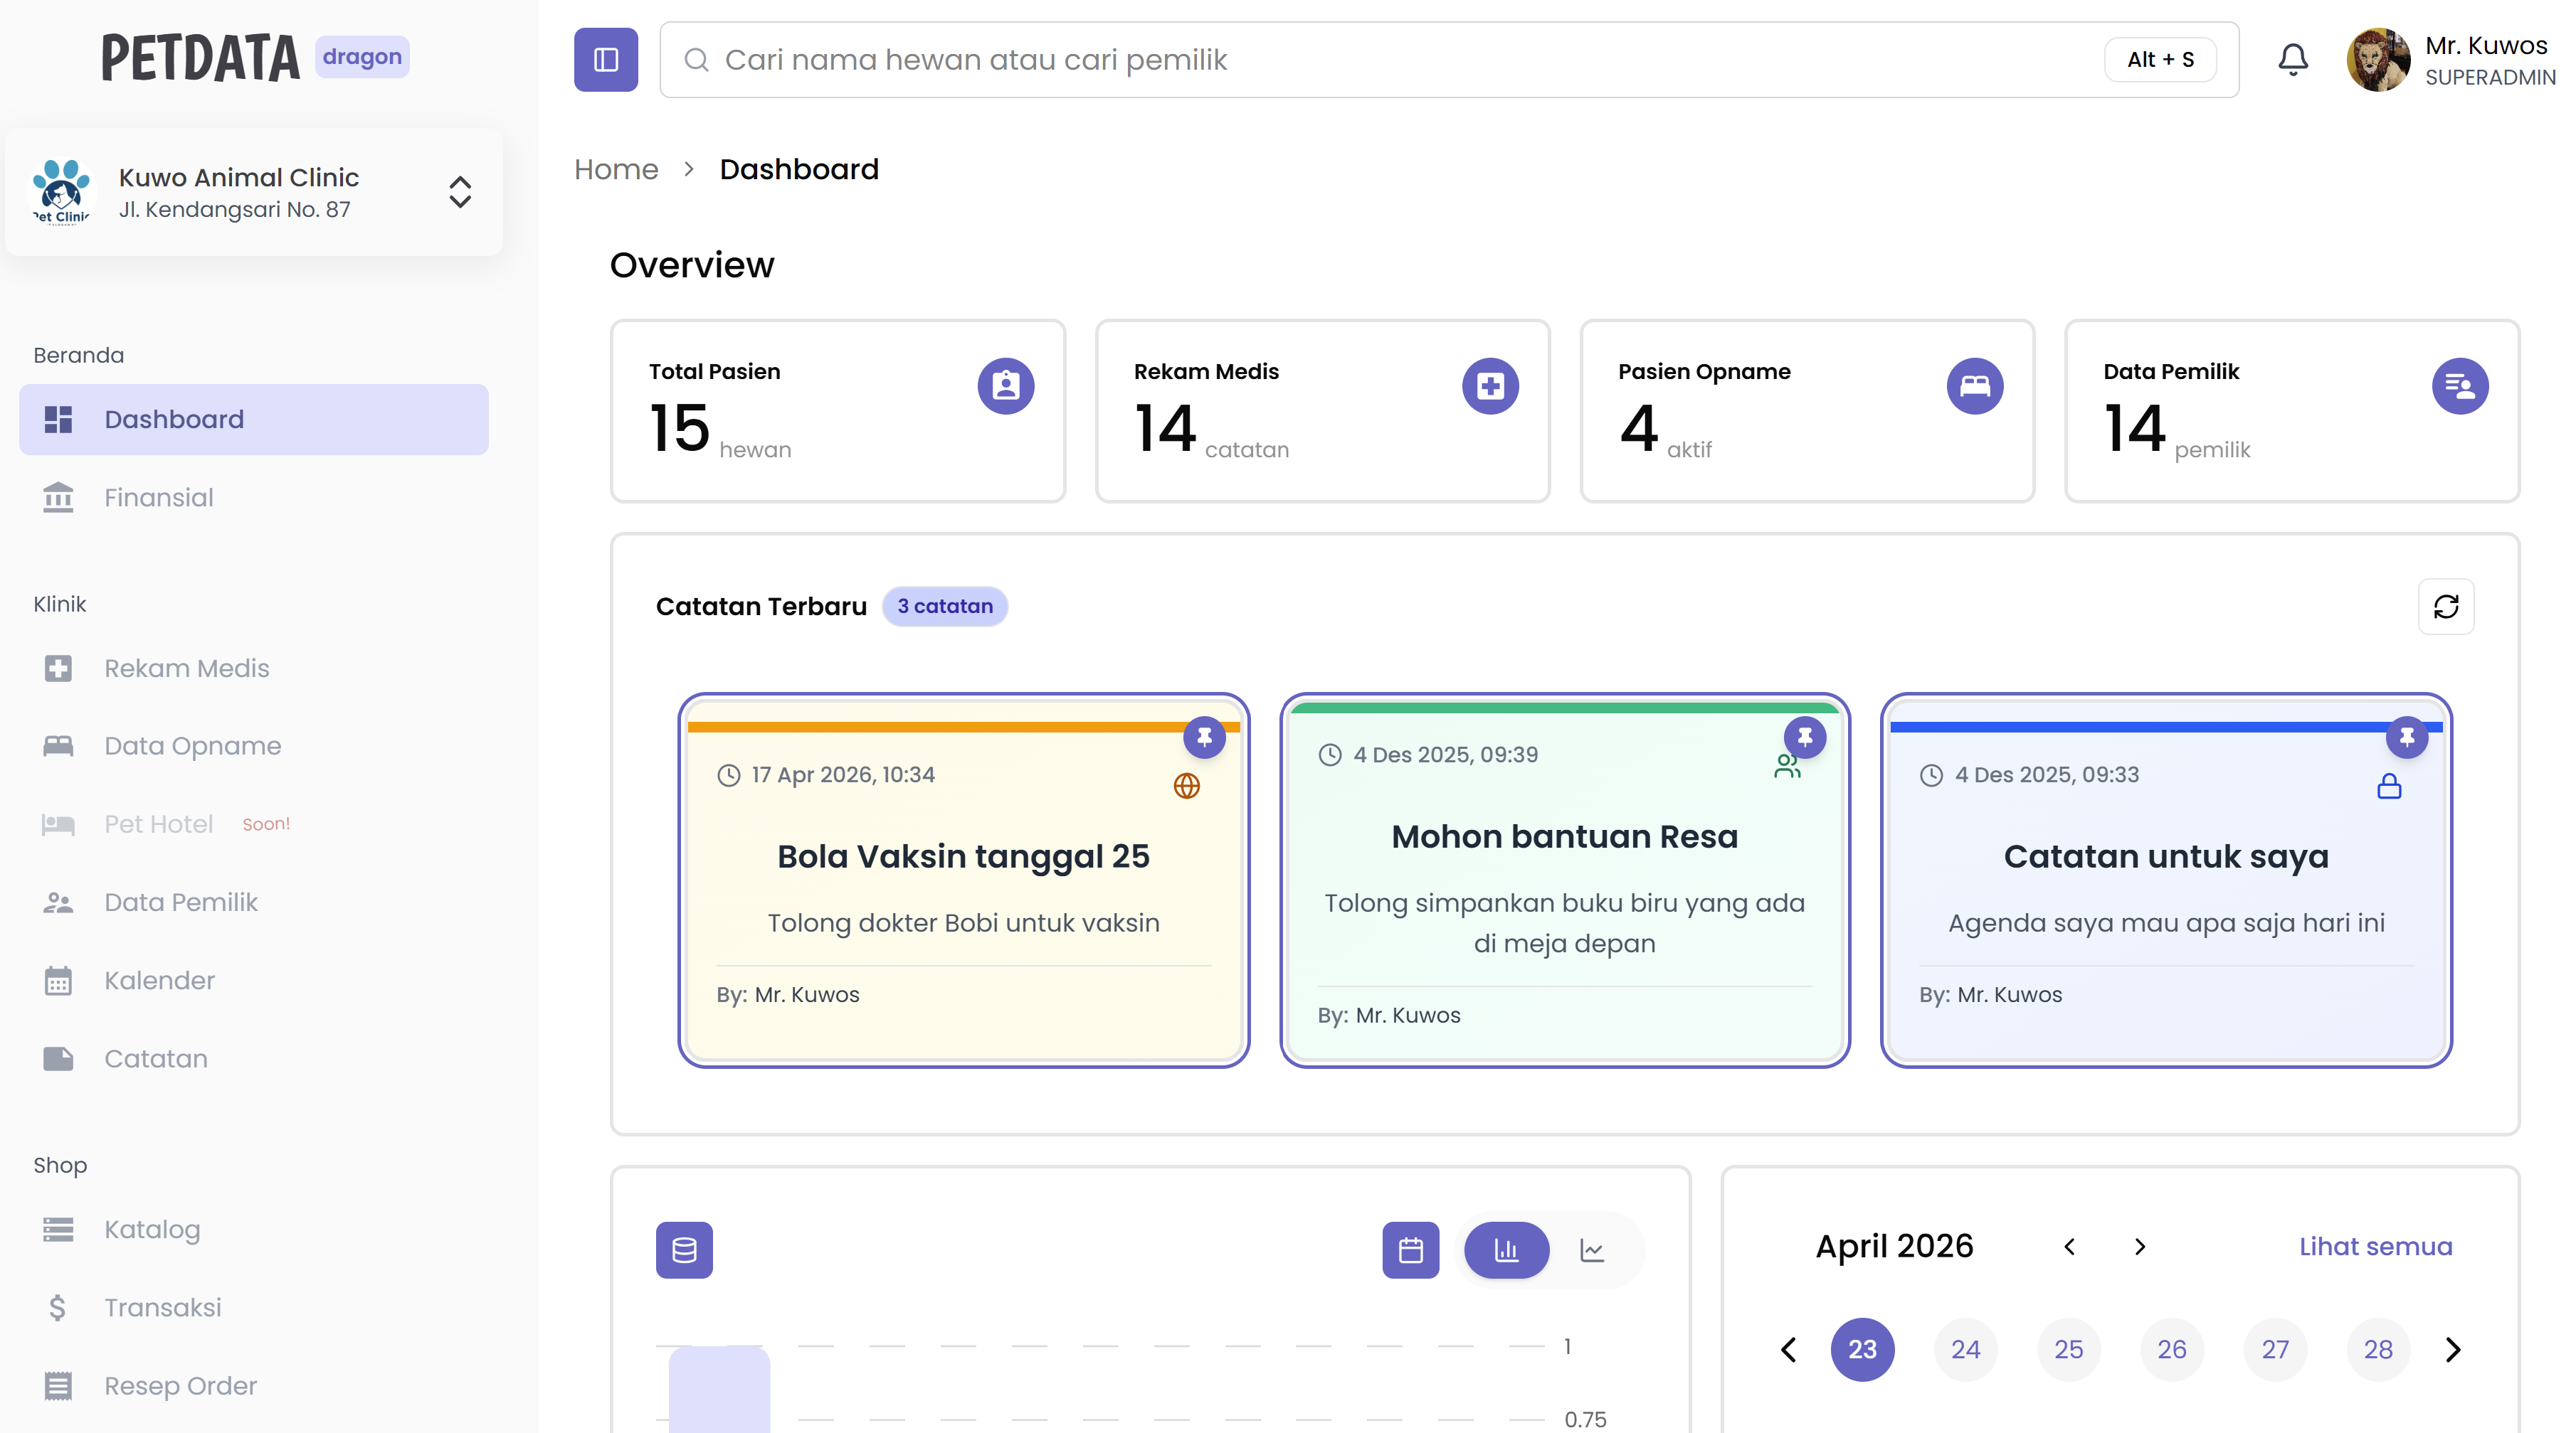This screenshot has height=1433, width=2576.
Task: Click the globe visibility icon on Bola Vaksin note
Action: click(x=1186, y=787)
